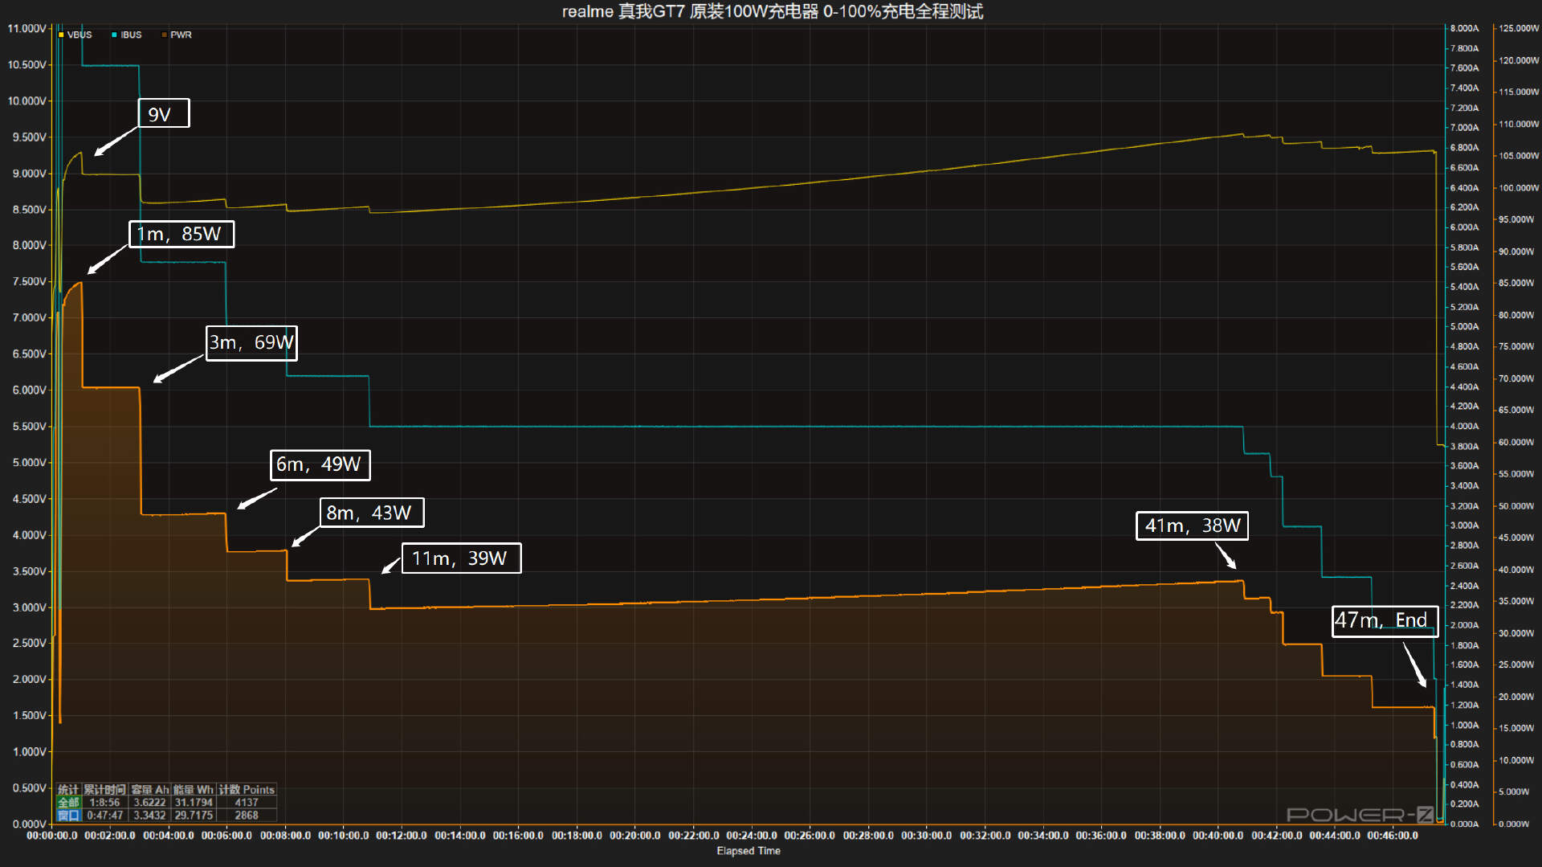Click the 能量 Wh column header

click(x=193, y=790)
